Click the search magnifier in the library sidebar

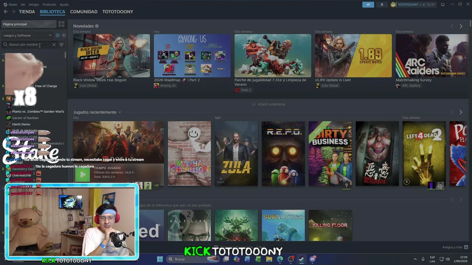tap(6, 45)
